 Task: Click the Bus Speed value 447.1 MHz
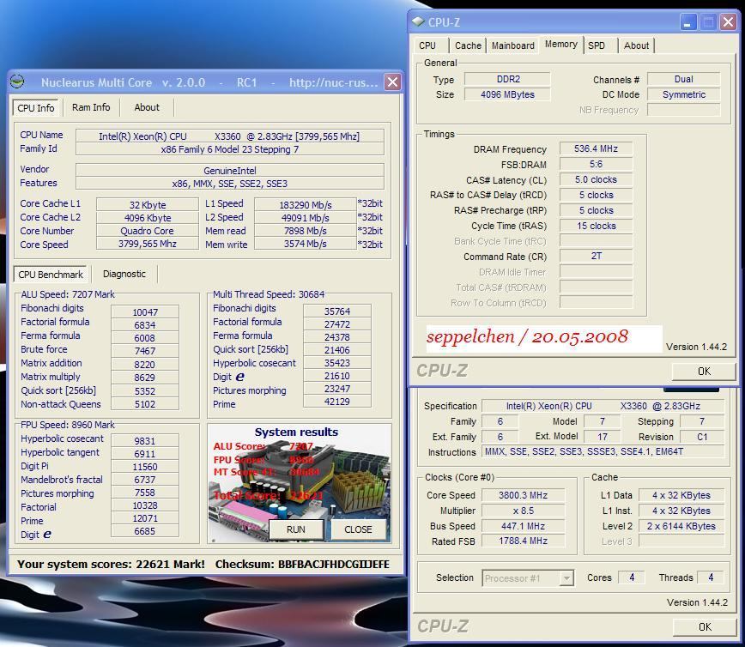coord(523,526)
